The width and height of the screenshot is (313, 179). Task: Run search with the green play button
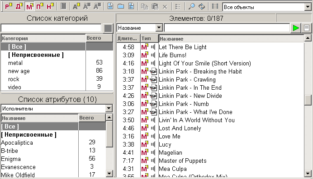pyautogui.click(x=296, y=28)
